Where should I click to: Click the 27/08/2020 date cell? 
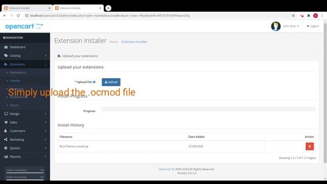(x=196, y=147)
